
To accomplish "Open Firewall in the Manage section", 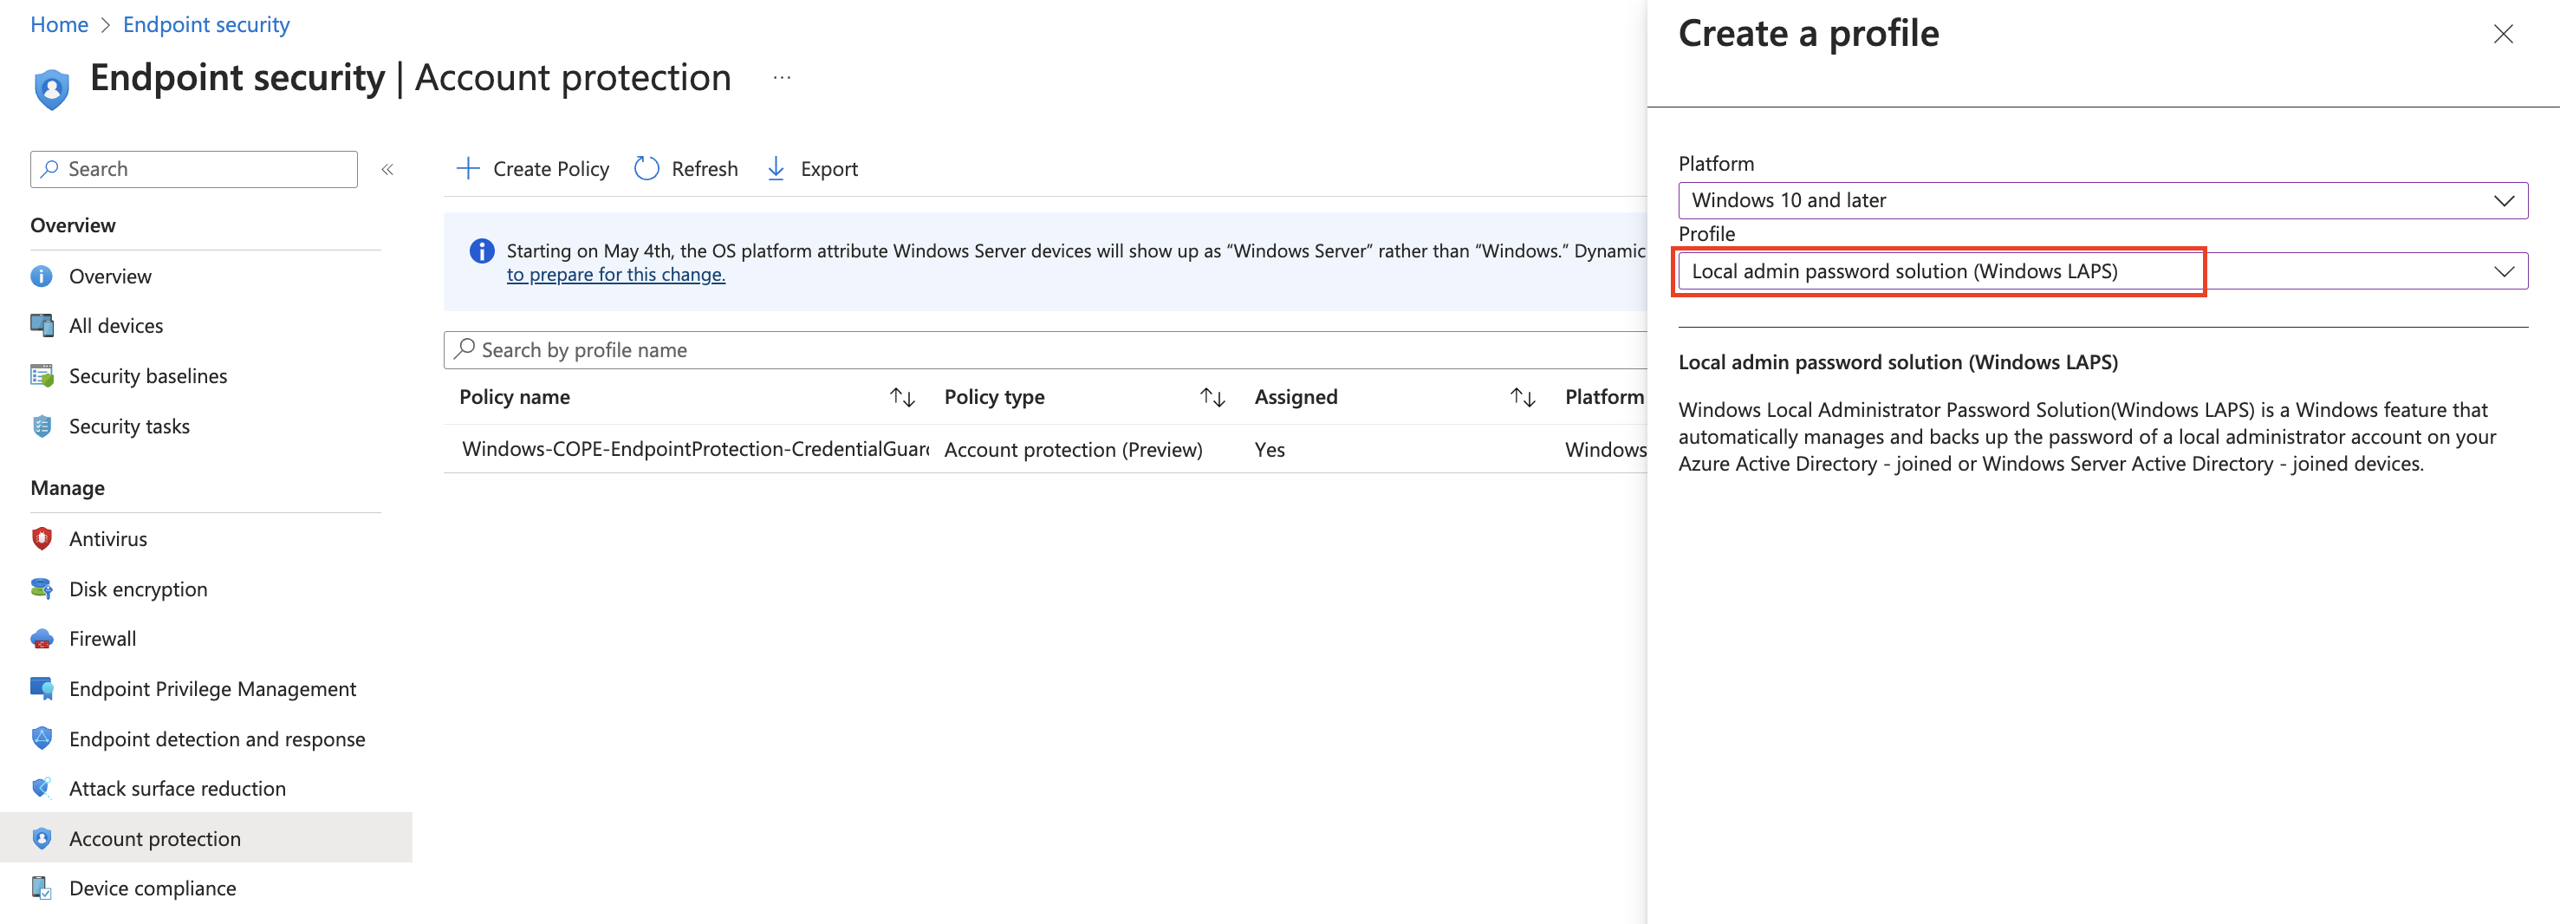I will click(x=102, y=639).
